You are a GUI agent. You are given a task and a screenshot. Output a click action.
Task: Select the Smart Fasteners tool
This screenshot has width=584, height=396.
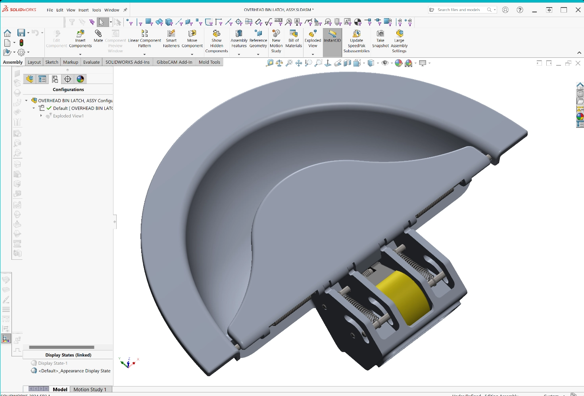[171, 34]
